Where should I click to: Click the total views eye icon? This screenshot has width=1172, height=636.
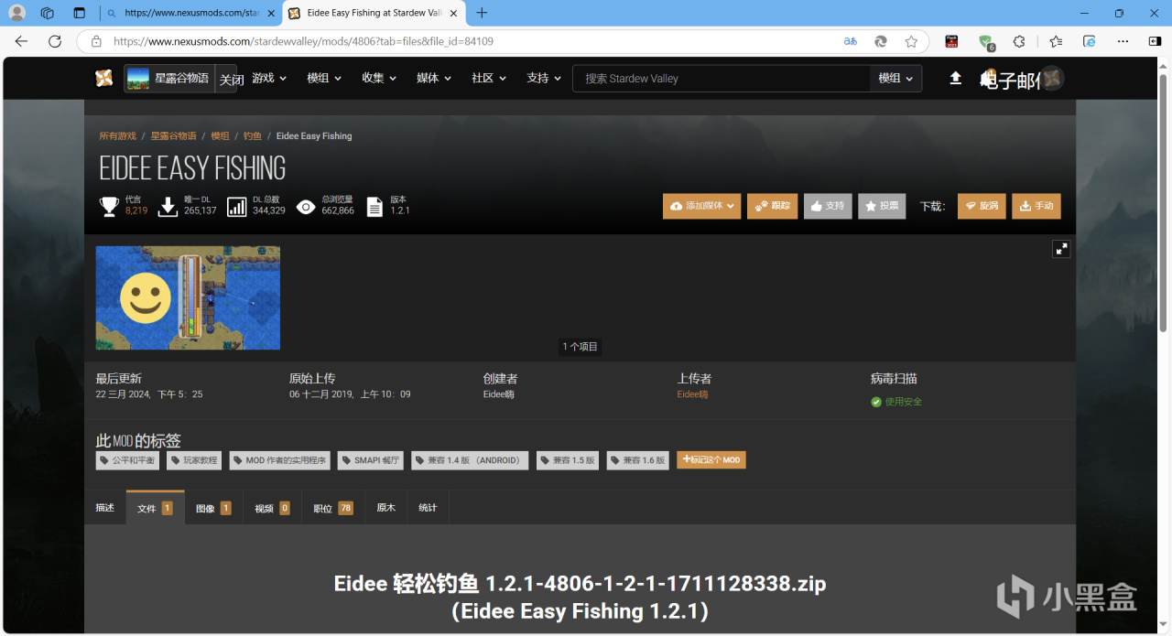(x=306, y=207)
